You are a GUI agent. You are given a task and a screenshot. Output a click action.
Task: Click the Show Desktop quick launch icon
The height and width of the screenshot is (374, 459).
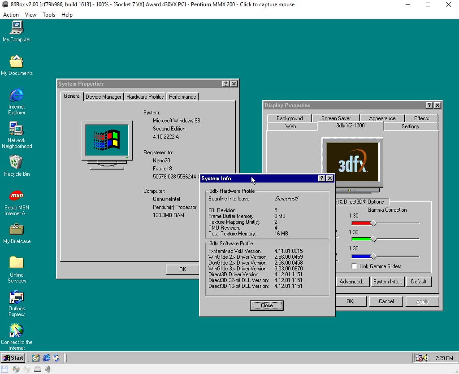(36, 358)
